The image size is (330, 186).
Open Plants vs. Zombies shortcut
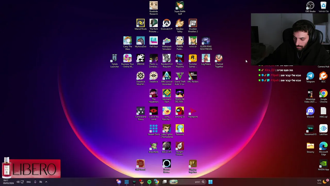(x=154, y=61)
